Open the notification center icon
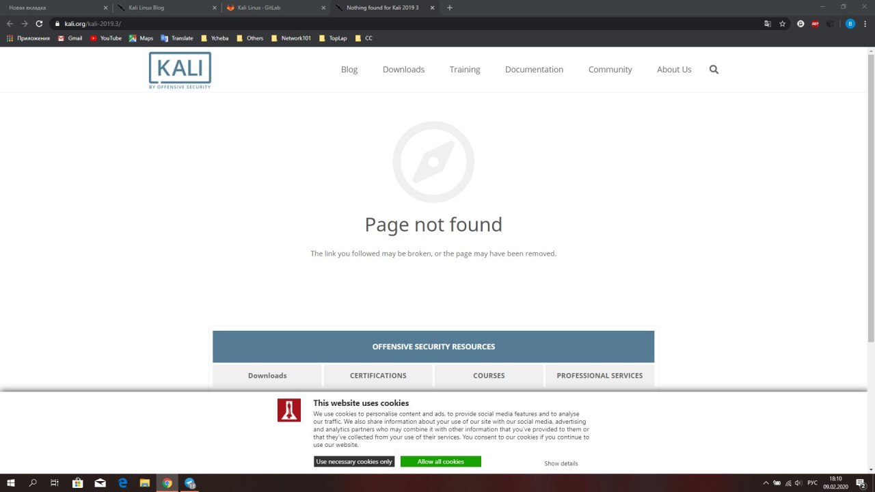This screenshot has width=875, height=492. pos(862,483)
